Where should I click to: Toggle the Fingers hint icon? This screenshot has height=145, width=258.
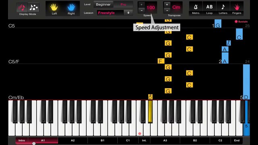(237, 8)
